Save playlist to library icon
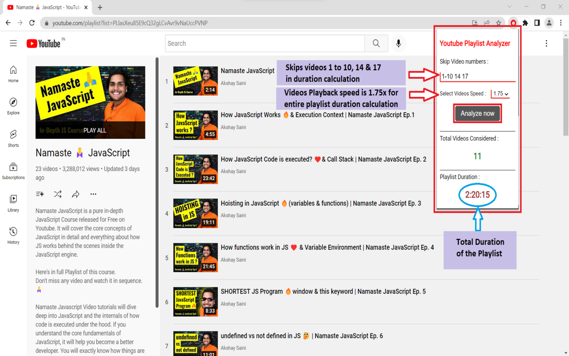This screenshot has width=569, height=356. (x=40, y=194)
